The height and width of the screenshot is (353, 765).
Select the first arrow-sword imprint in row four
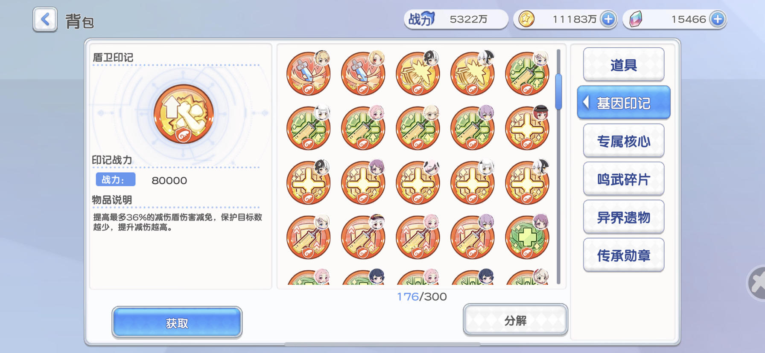pyautogui.click(x=309, y=237)
